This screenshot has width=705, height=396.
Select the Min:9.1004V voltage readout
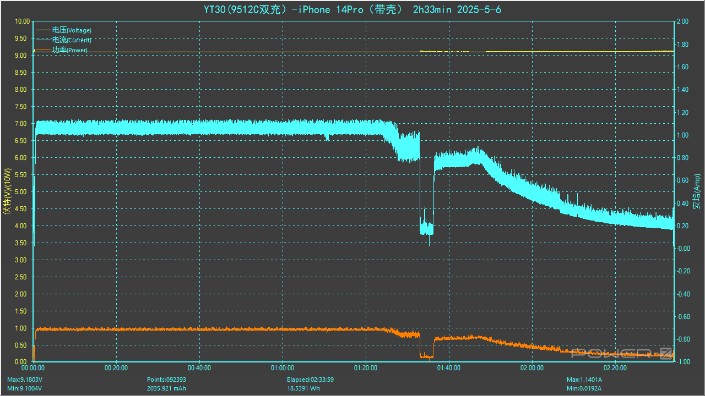pyautogui.click(x=24, y=388)
